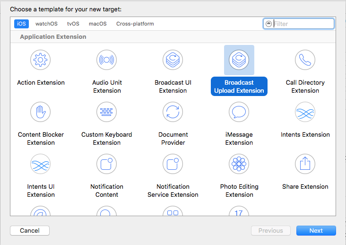The height and width of the screenshot is (245, 346).
Task: Choose the Custom Keyboard Extension icon
Action: 107,112
